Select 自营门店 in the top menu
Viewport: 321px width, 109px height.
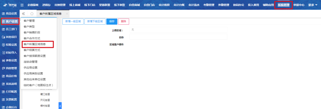(x=149, y=5)
